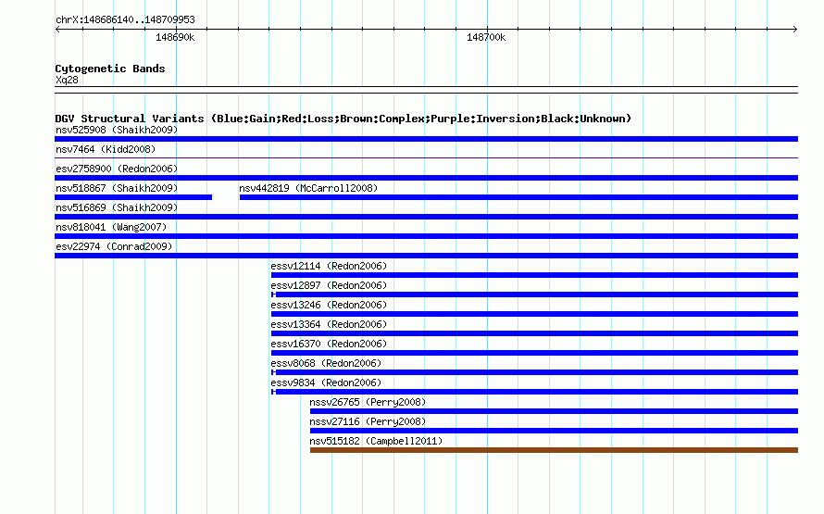Viewport: 824px width, 514px height.
Task: Select the nsv518867 (Shaikh2009) label
Action: 117,188
